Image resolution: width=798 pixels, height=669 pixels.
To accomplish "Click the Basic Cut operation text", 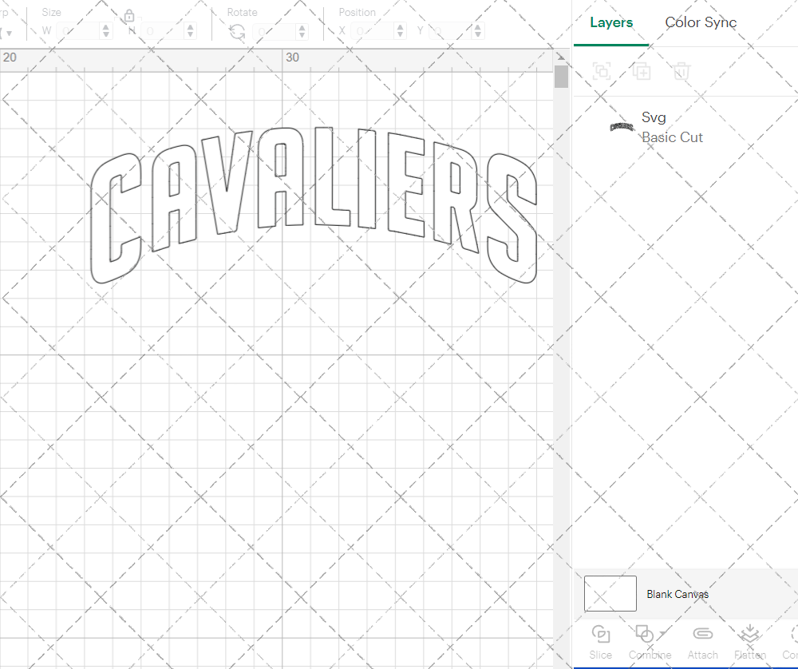I will (672, 137).
